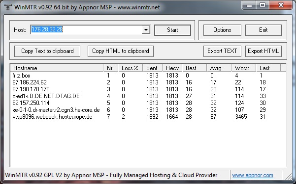The width and height of the screenshot is (296, 184).
Task: Click the Worst value 107
Action: 239,110
